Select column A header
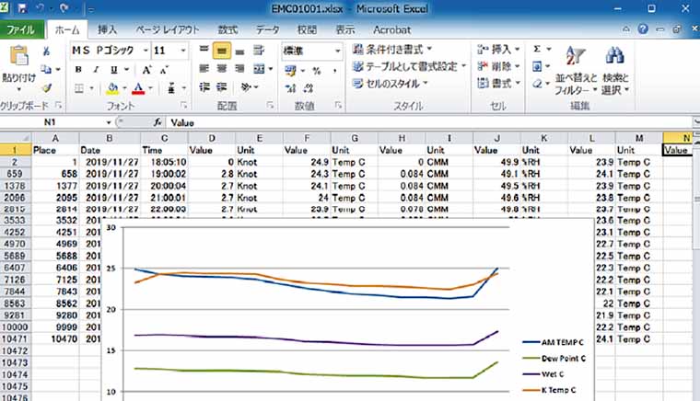 click(x=55, y=138)
